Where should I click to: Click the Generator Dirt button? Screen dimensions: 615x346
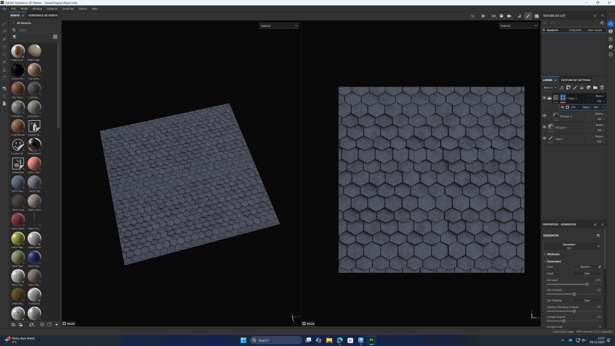569,246
